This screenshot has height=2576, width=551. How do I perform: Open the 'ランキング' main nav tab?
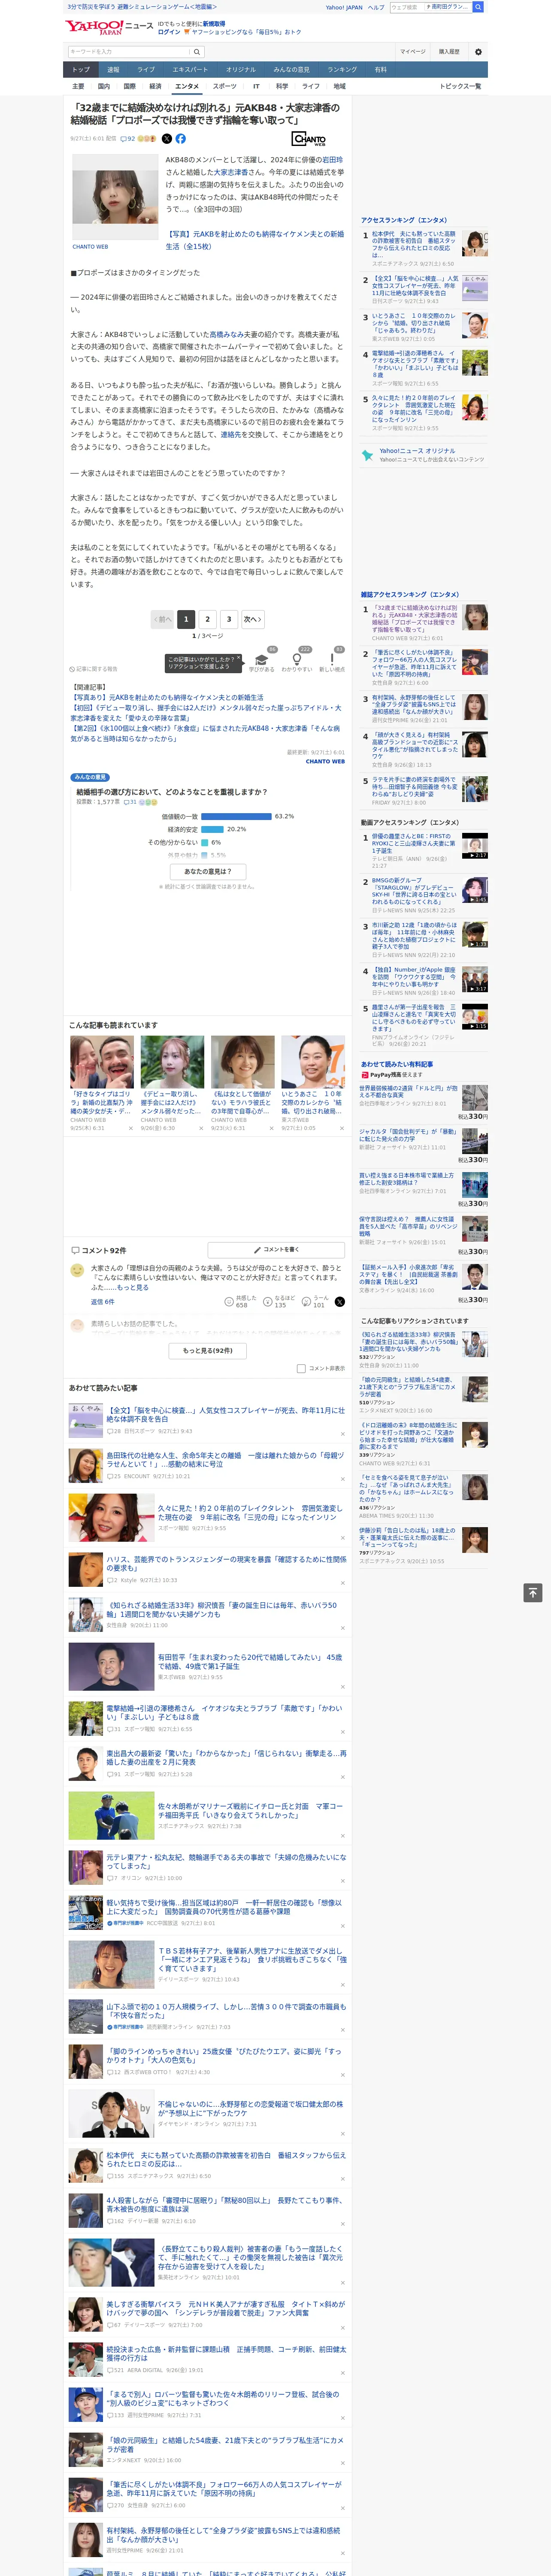pyautogui.click(x=342, y=70)
